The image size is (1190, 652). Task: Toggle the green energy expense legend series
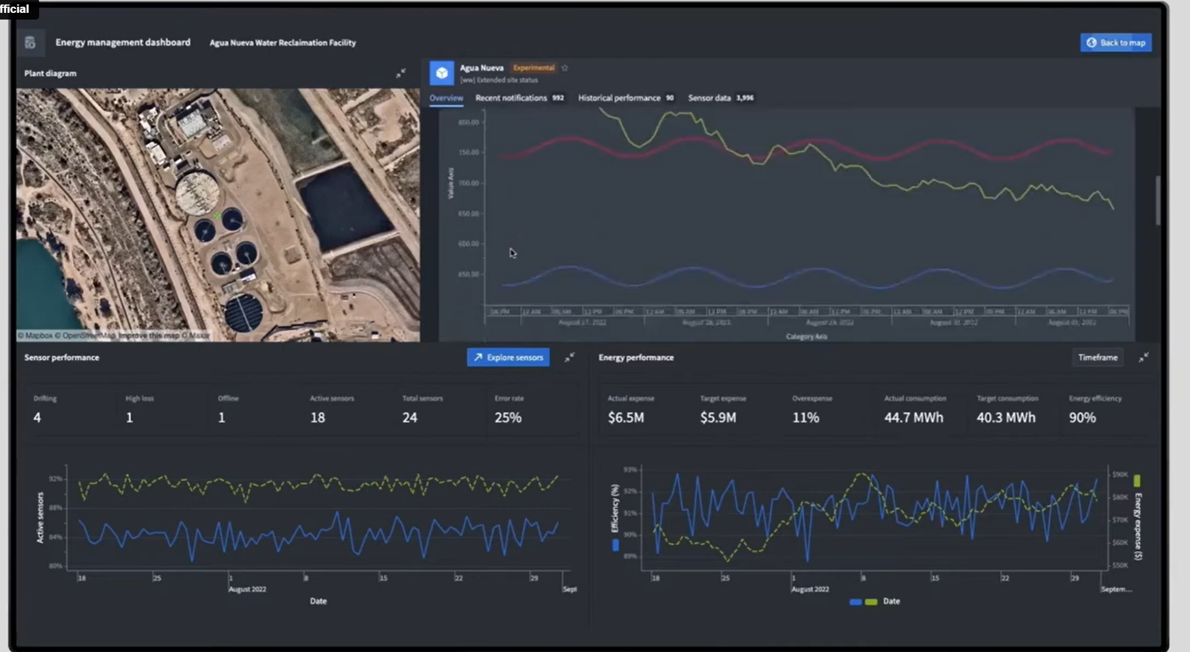pyautogui.click(x=871, y=602)
